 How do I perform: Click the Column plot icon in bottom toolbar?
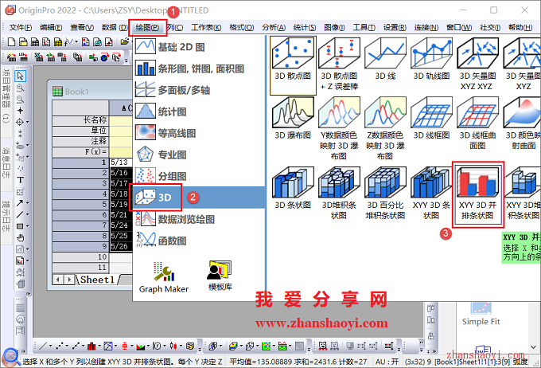pyautogui.click(x=91, y=346)
